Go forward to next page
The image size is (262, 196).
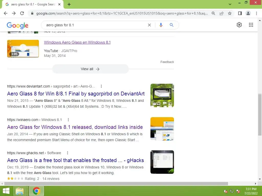pyautogui.click(x=14, y=13)
